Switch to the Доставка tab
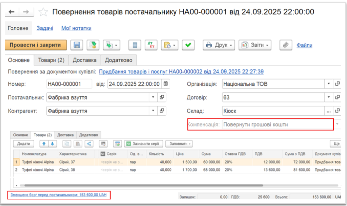The width and height of the screenshot is (347, 206). point(85,60)
